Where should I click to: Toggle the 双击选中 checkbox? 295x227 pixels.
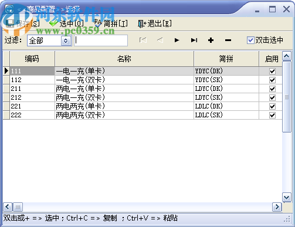tap(250, 40)
